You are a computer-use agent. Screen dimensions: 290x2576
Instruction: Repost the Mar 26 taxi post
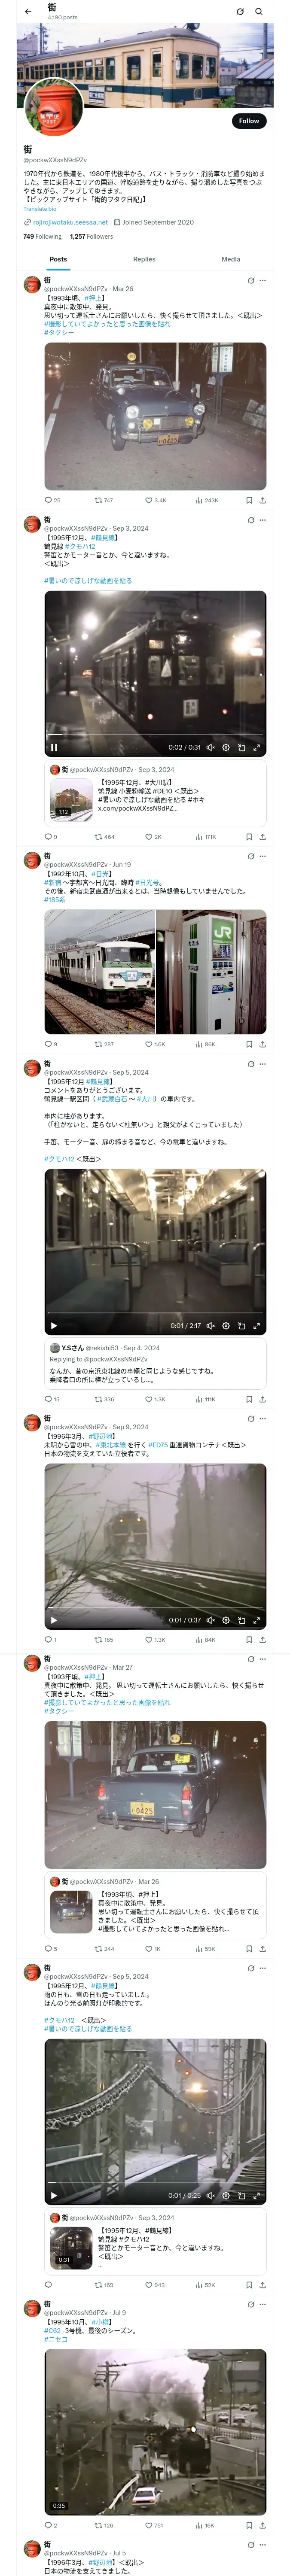click(103, 500)
